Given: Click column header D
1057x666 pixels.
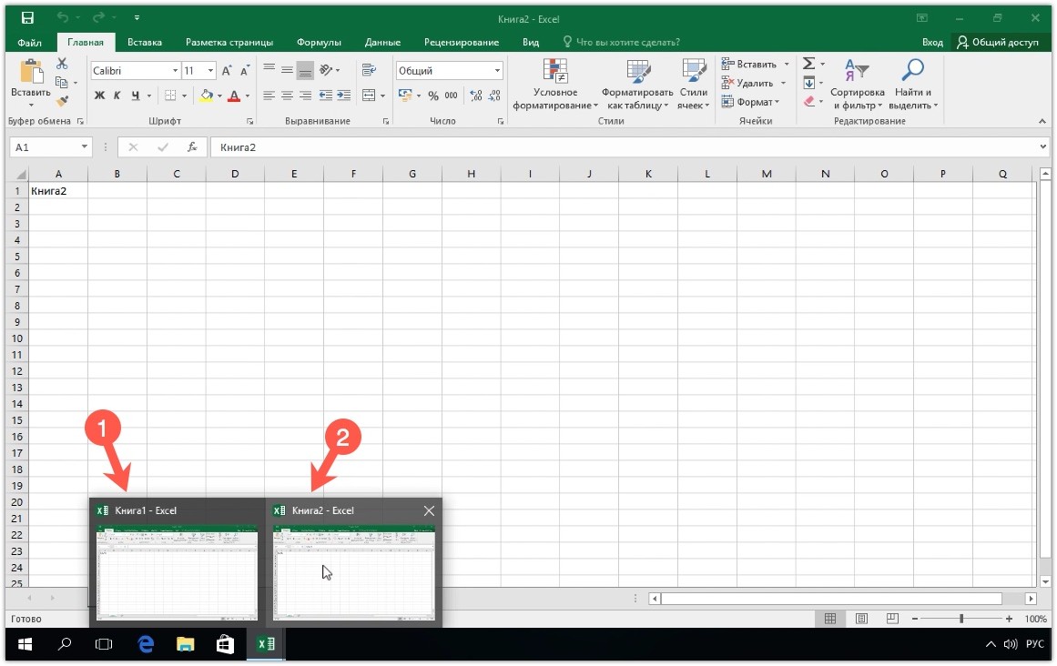Looking at the screenshot, I should [x=235, y=174].
